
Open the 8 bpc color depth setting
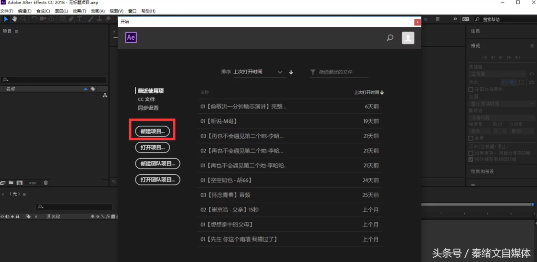click(33, 183)
